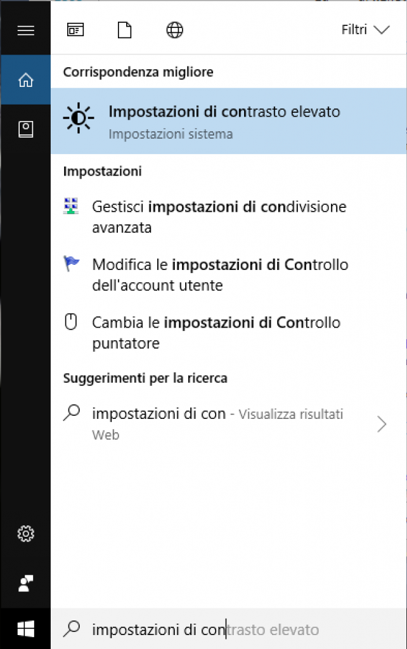Filter results by Web globe icon
Image resolution: width=407 pixels, height=649 pixels.
click(174, 30)
